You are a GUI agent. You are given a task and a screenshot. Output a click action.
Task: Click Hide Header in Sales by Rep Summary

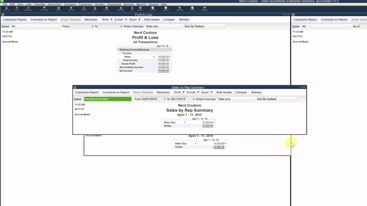(x=224, y=92)
